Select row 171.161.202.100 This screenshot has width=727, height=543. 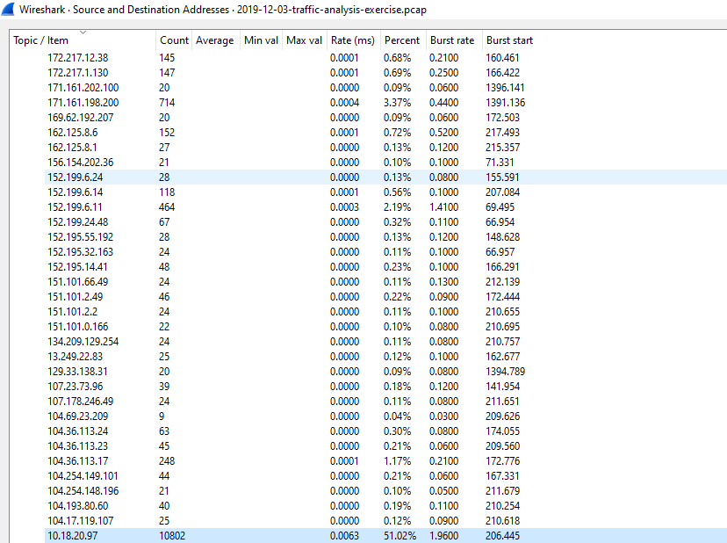385,87
